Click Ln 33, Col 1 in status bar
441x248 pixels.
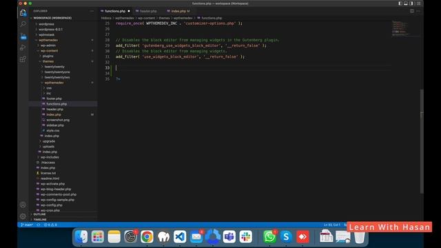coord(332,225)
